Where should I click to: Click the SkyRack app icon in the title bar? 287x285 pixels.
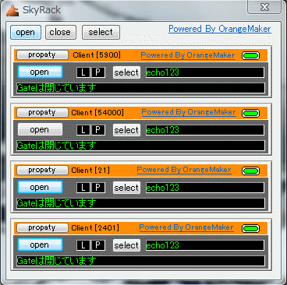(x=12, y=11)
